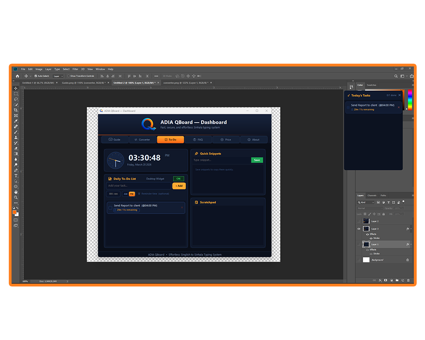
Task: Click the Swatches panel tab
Action: coord(371,85)
